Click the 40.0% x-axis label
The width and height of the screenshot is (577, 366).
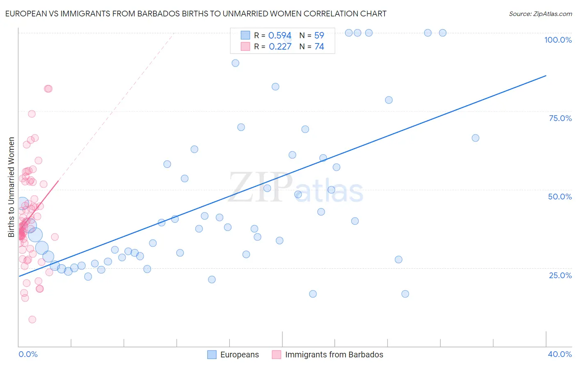tap(559, 354)
